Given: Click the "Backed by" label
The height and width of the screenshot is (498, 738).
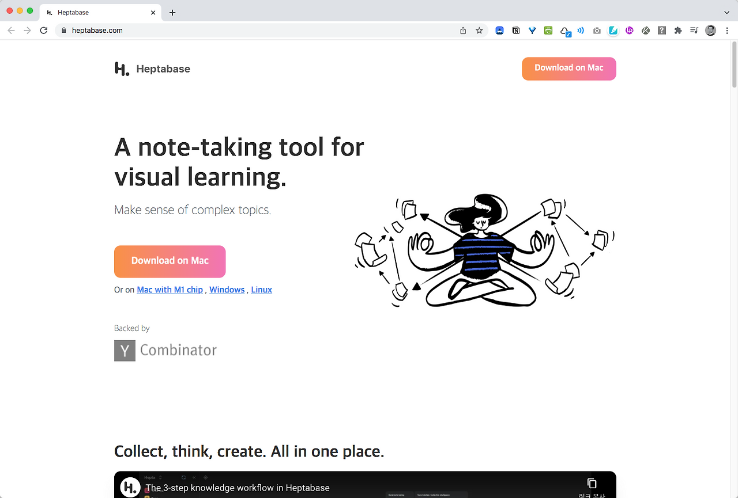Looking at the screenshot, I should pos(132,328).
